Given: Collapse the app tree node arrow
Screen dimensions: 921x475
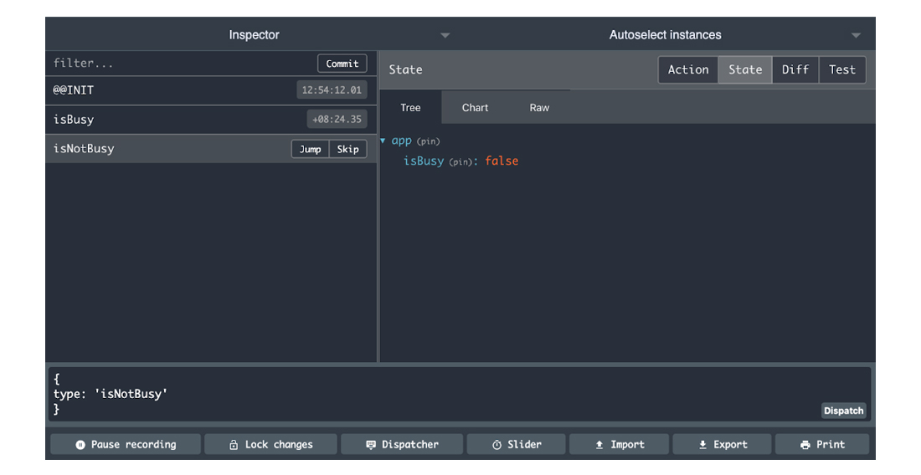Looking at the screenshot, I should 383,140.
